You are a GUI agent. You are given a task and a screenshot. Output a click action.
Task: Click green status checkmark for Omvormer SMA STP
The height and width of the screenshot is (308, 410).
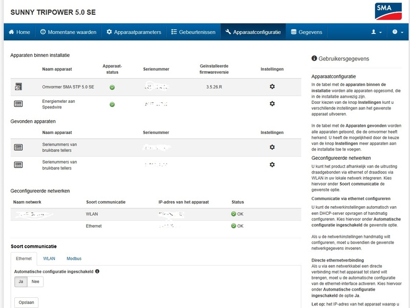pos(112,87)
